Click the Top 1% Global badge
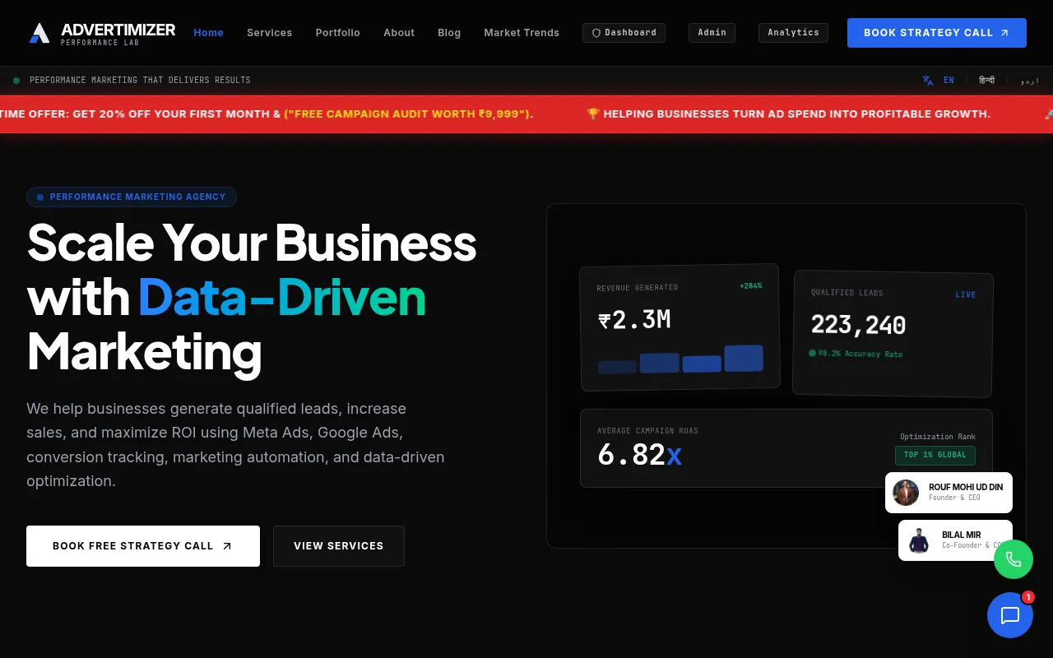The image size is (1053, 658). (935, 455)
